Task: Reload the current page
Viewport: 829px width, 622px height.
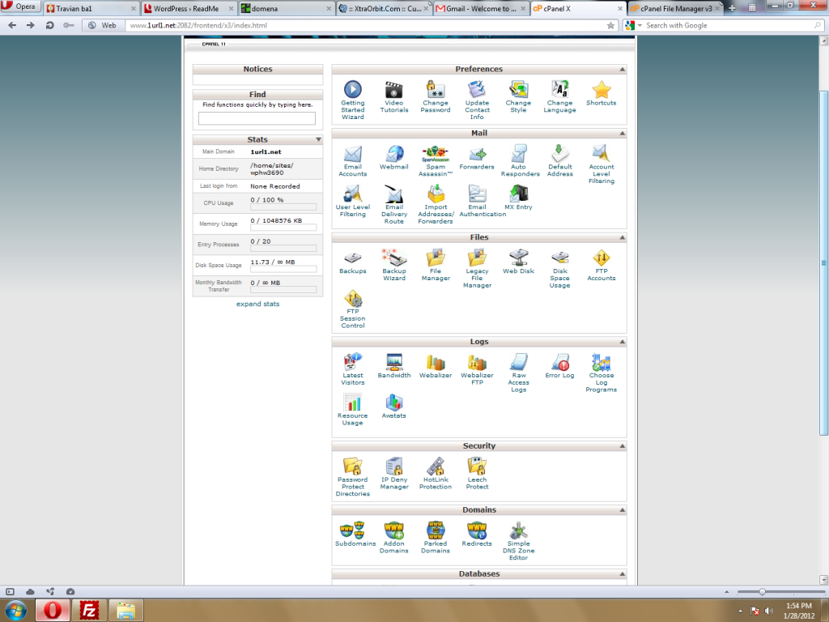Action: pyautogui.click(x=49, y=25)
